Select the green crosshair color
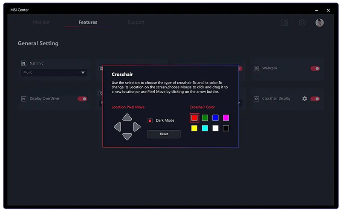The width and height of the screenshot is (341, 211). tap(205, 118)
